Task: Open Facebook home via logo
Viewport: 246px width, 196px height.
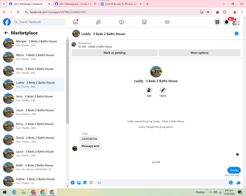Action: (7, 22)
